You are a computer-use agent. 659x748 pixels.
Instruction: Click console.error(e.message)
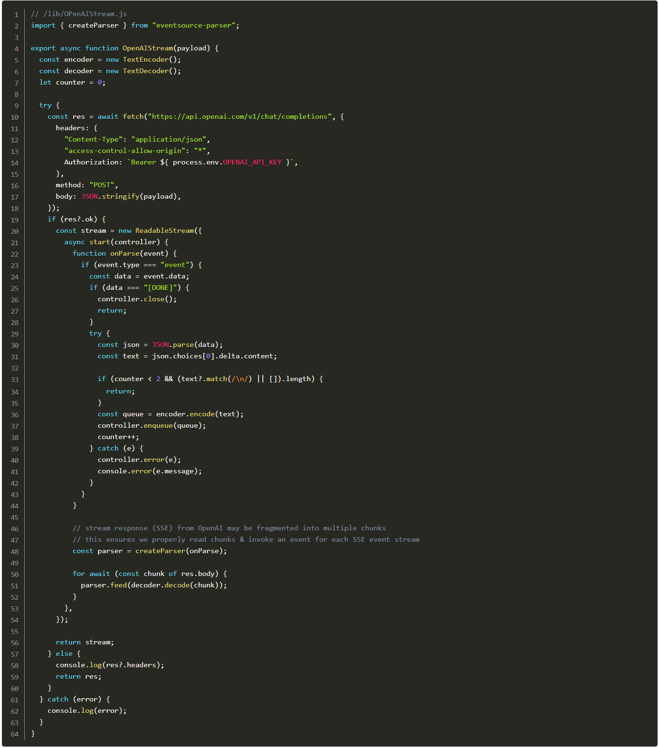(x=148, y=471)
